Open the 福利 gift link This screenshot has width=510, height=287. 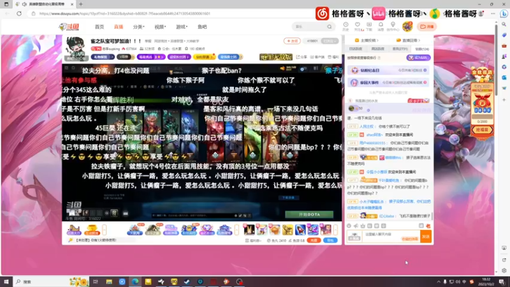333,57
